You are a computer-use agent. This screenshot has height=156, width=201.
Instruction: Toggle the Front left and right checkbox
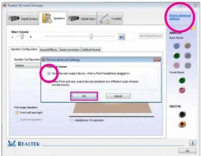pos(17,113)
